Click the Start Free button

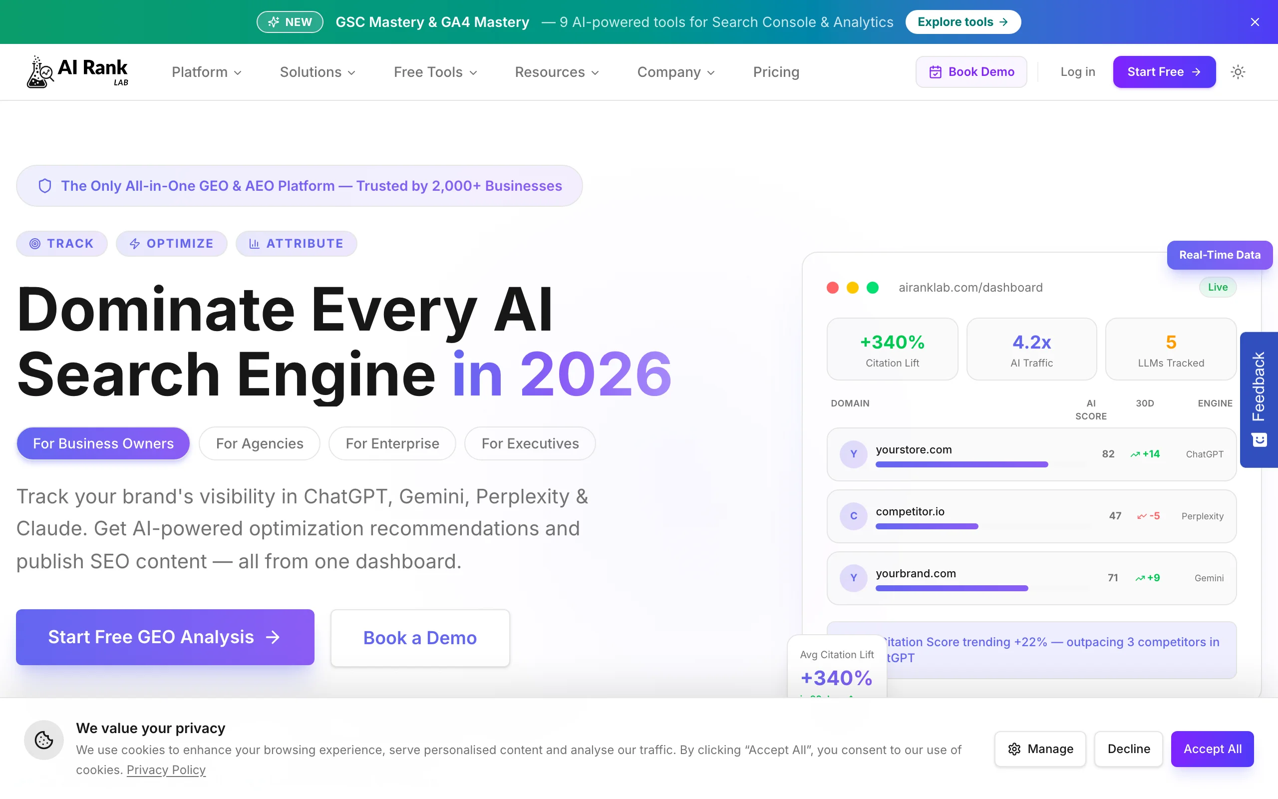pos(1164,72)
